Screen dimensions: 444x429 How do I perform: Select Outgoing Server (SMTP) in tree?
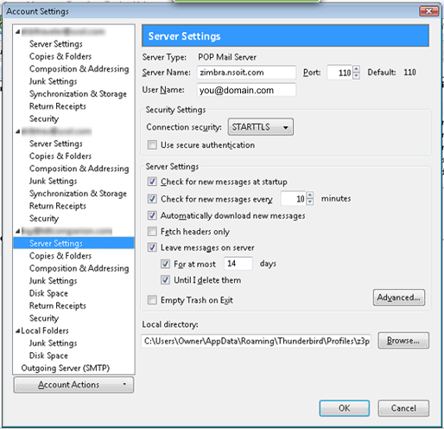point(66,368)
